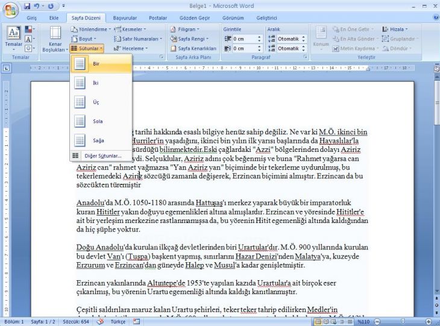
Task: Open the Görünüm tab
Action: [x=233, y=18]
